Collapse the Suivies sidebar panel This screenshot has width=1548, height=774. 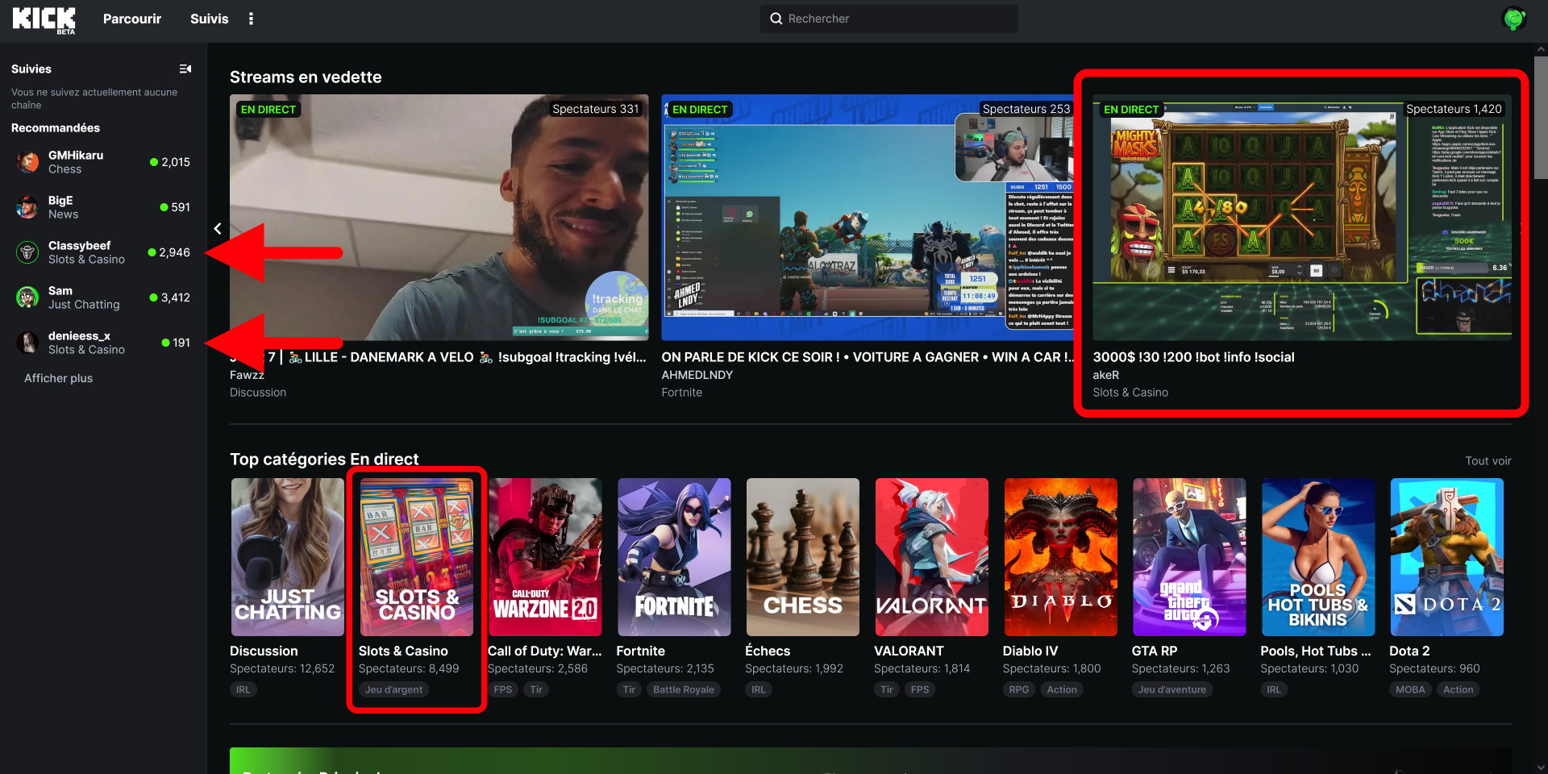185,69
